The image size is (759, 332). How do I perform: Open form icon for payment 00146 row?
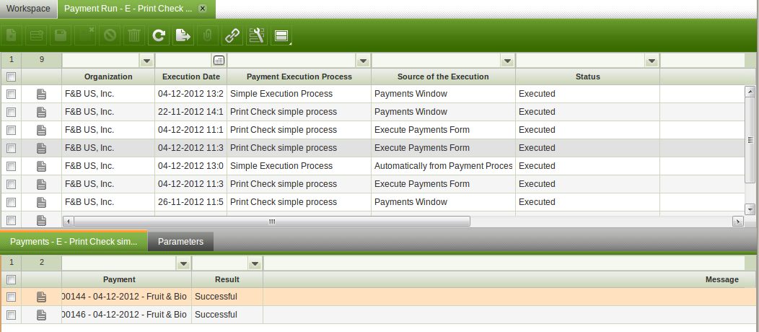[x=42, y=315]
